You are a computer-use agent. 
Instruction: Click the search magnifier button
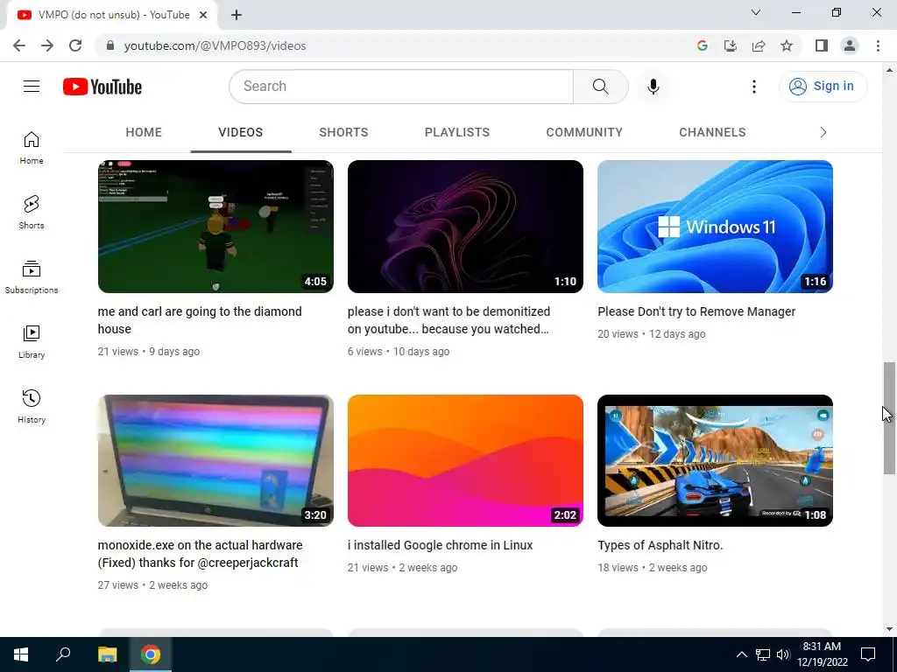(600, 87)
